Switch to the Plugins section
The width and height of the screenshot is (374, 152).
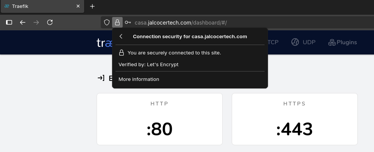pos(342,42)
